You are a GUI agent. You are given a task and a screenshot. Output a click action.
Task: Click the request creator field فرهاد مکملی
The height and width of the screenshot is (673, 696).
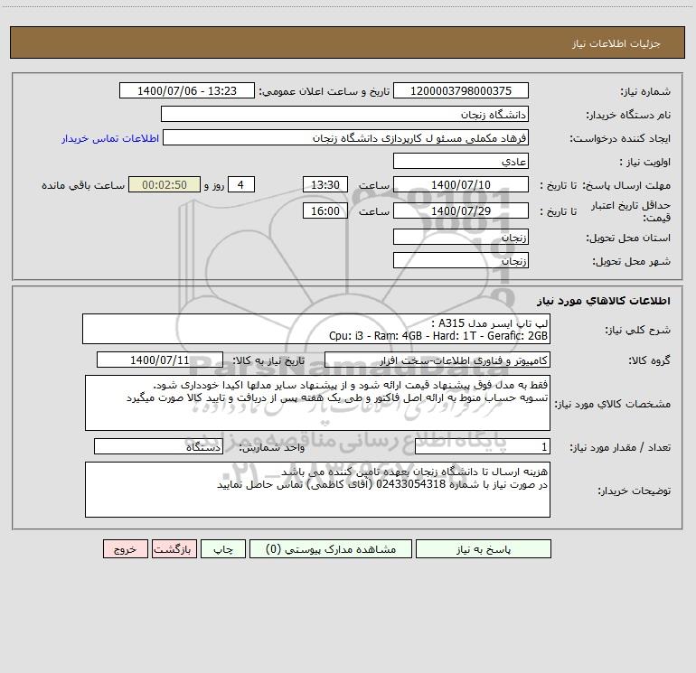pyautogui.click(x=345, y=137)
